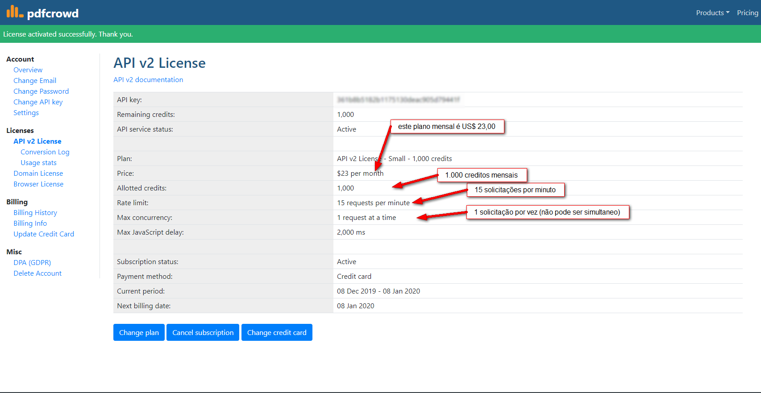Select the Next billing date value
Image resolution: width=761 pixels, height=393 pixels.
click(356, 306)
